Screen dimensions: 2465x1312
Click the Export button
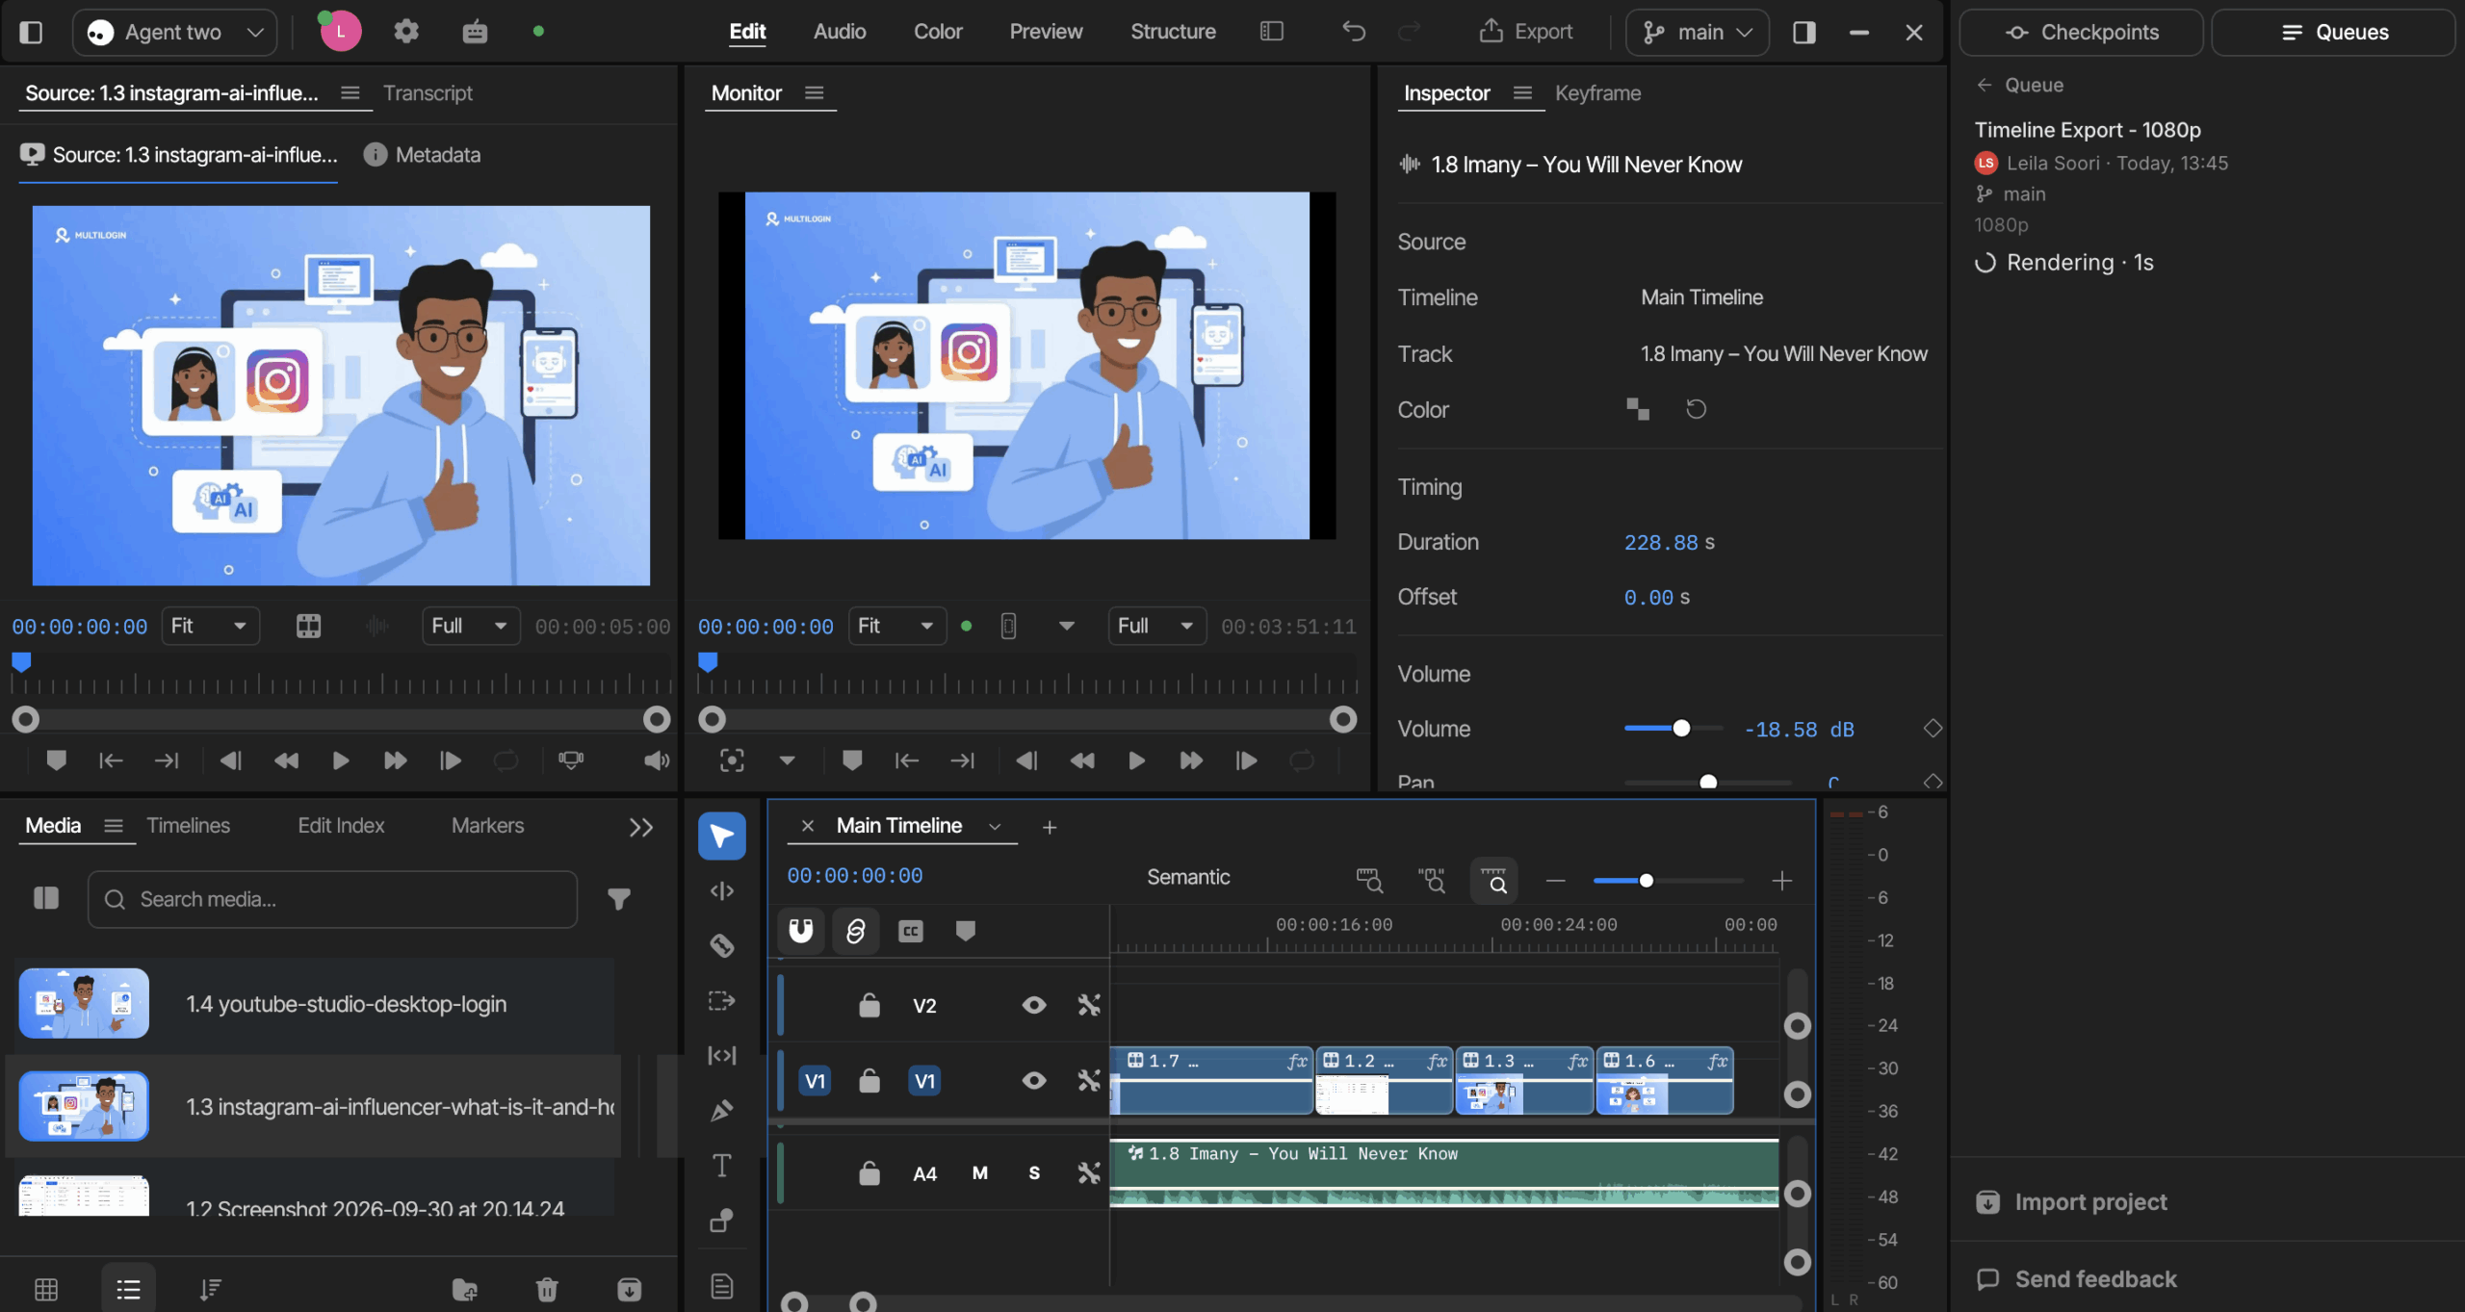[x=1525, y=32]
